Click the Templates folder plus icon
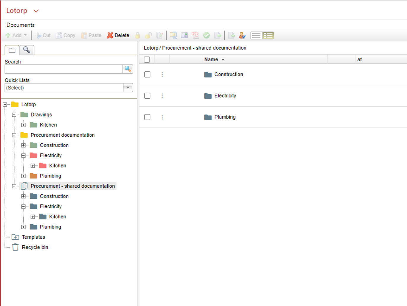 click(x=15, y=237)
